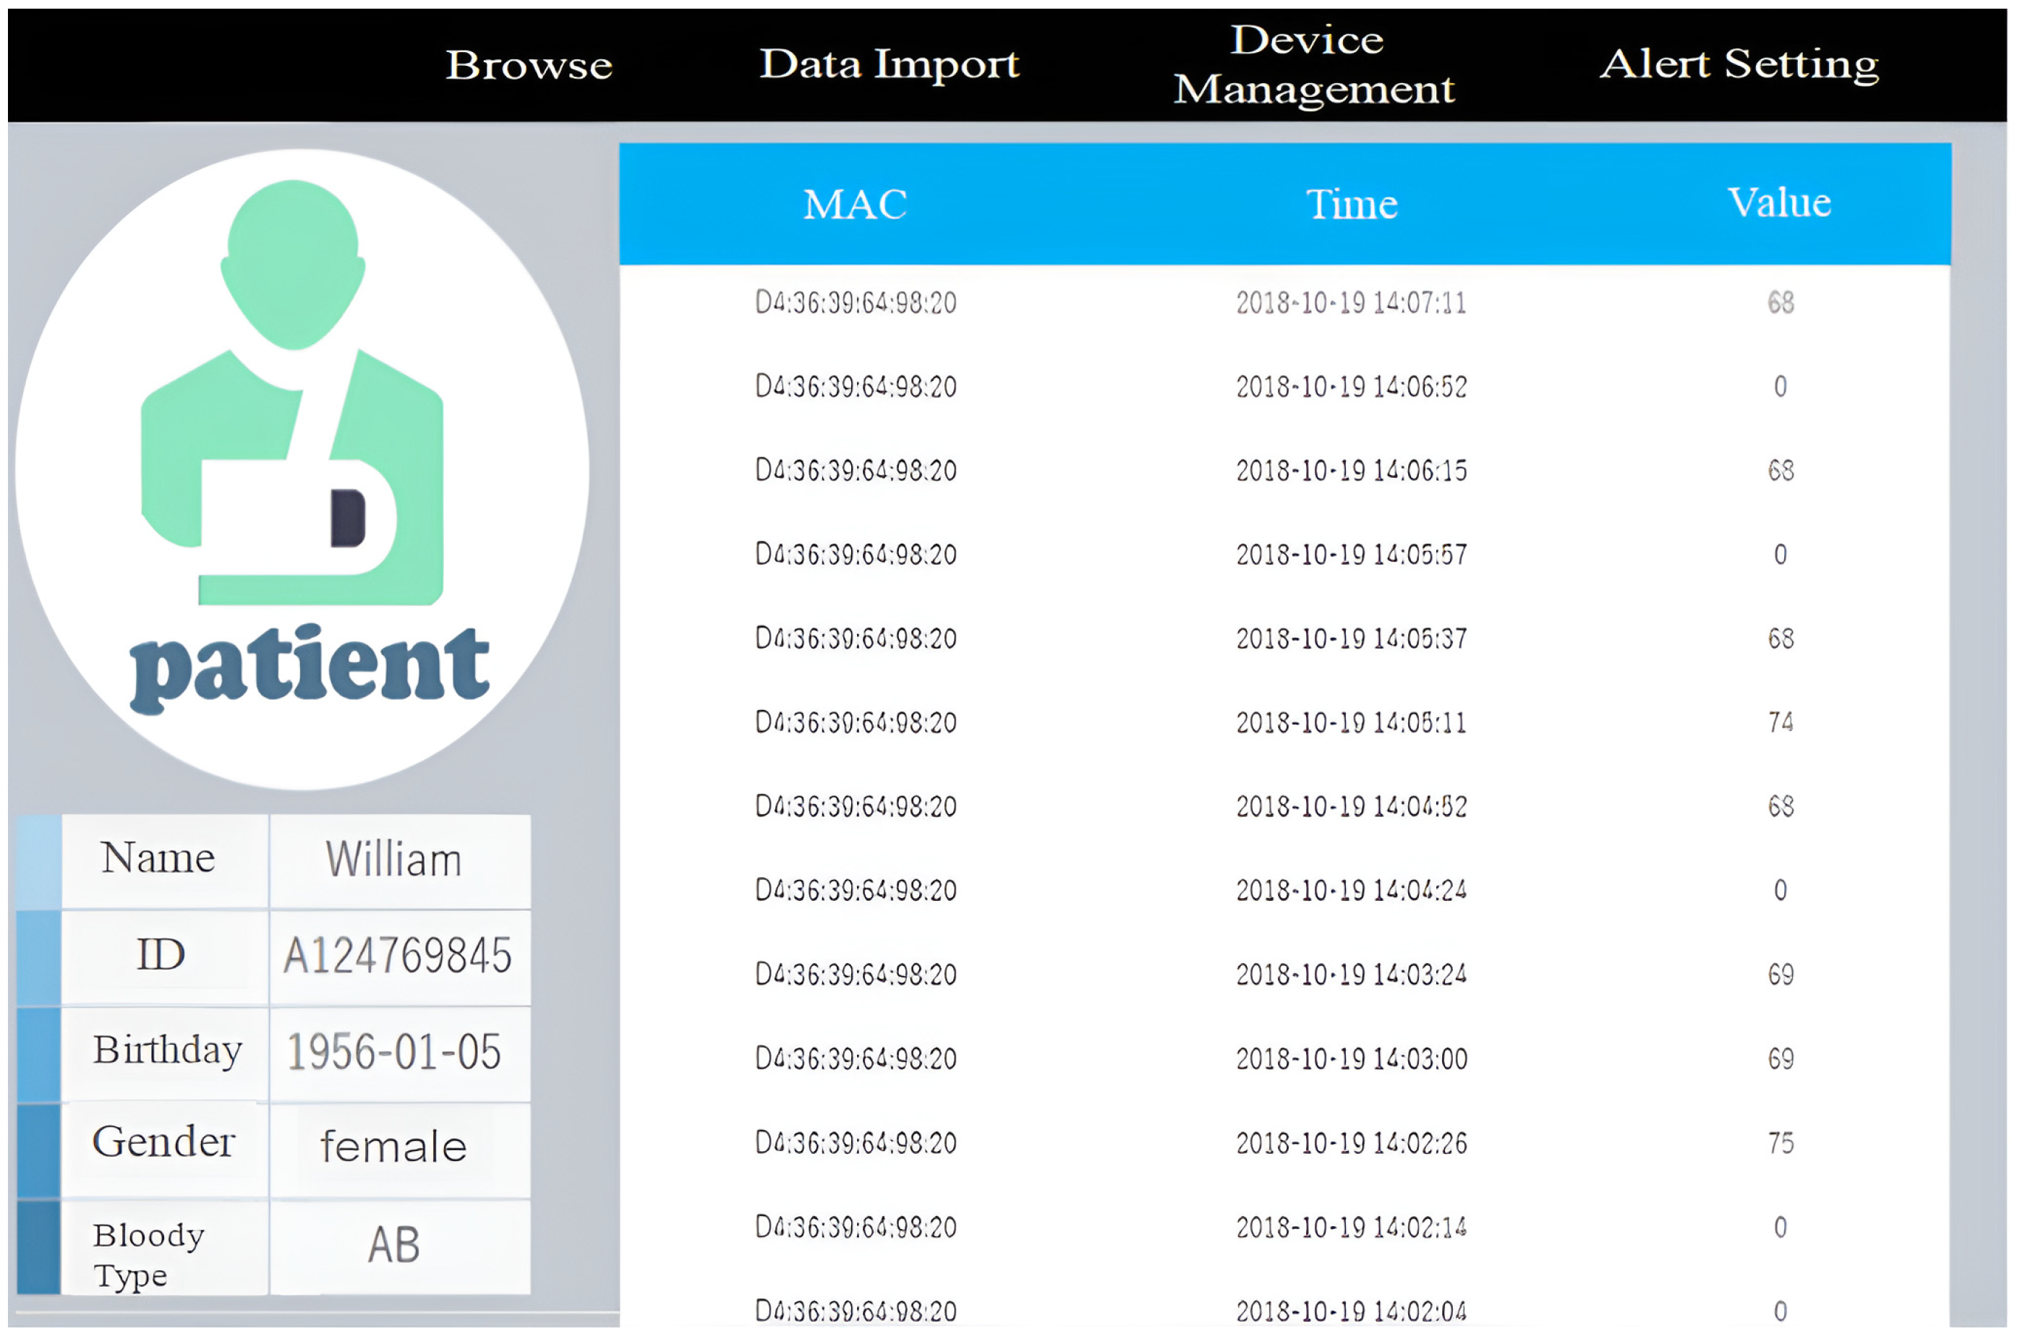The image size is (2017, 1339).
Task: Click the Birthday value 1956-01-05
Action: tap(393, 1052)
